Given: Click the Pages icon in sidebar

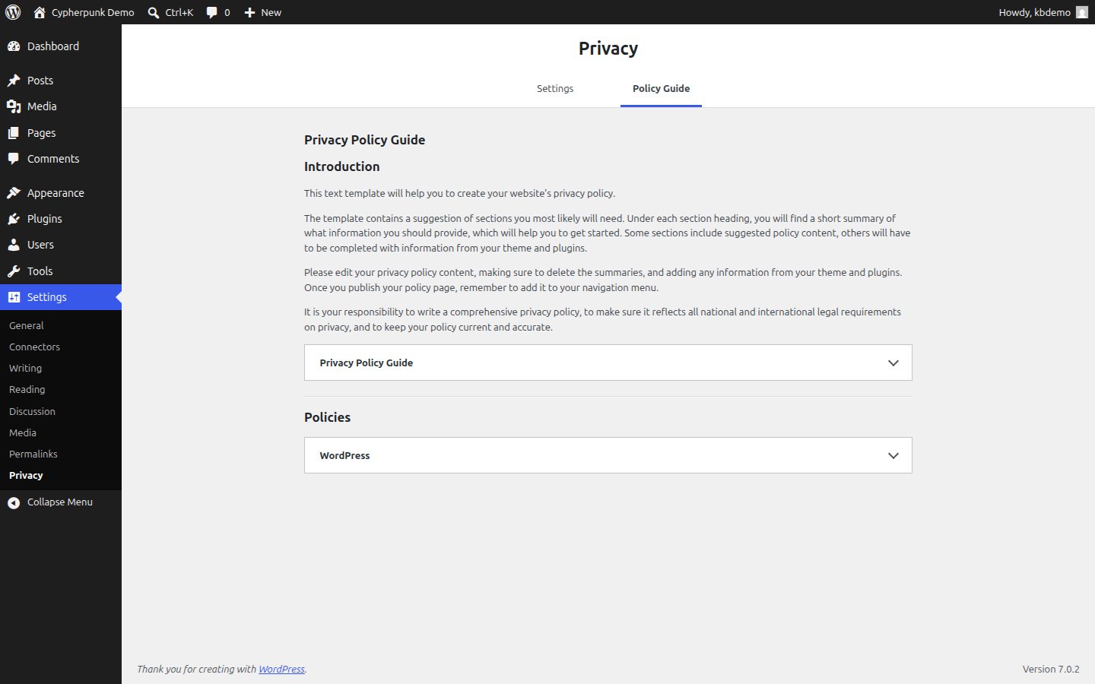Looking at the screenshot, I should 14,133.
